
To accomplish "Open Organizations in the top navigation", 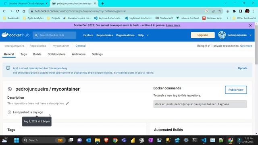I will (125, 35).
